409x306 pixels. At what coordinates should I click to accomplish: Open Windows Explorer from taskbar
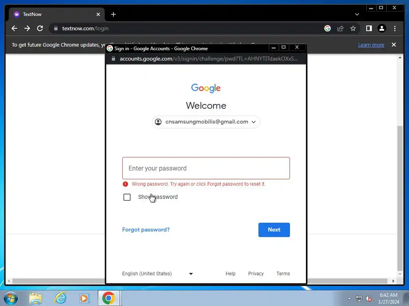point(36,298)
